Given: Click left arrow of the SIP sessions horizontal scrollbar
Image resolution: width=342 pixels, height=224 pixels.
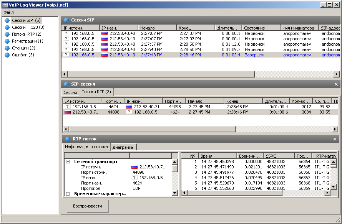Looking at the screenshot, I should coord(64,74).
